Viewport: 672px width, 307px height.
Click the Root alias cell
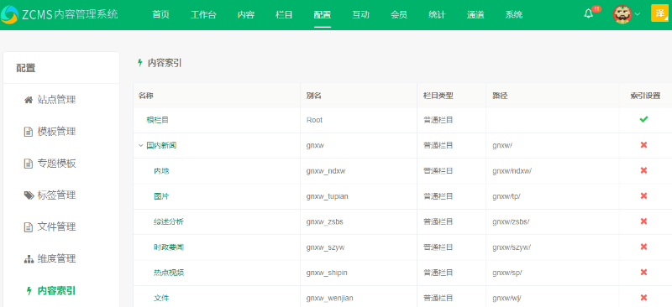click(314, 120)
